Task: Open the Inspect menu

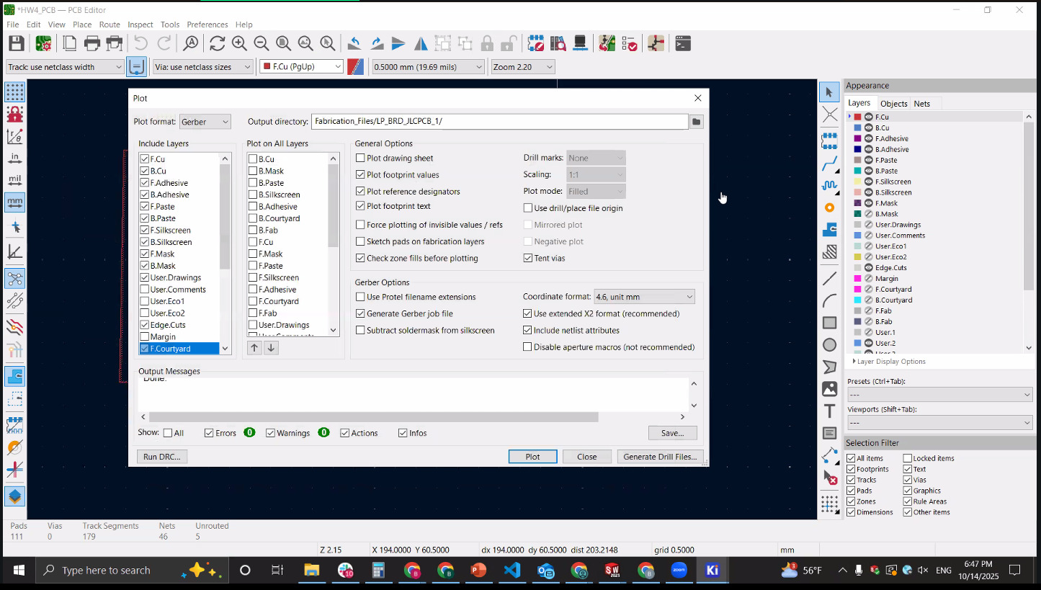Action: point(140,24)
